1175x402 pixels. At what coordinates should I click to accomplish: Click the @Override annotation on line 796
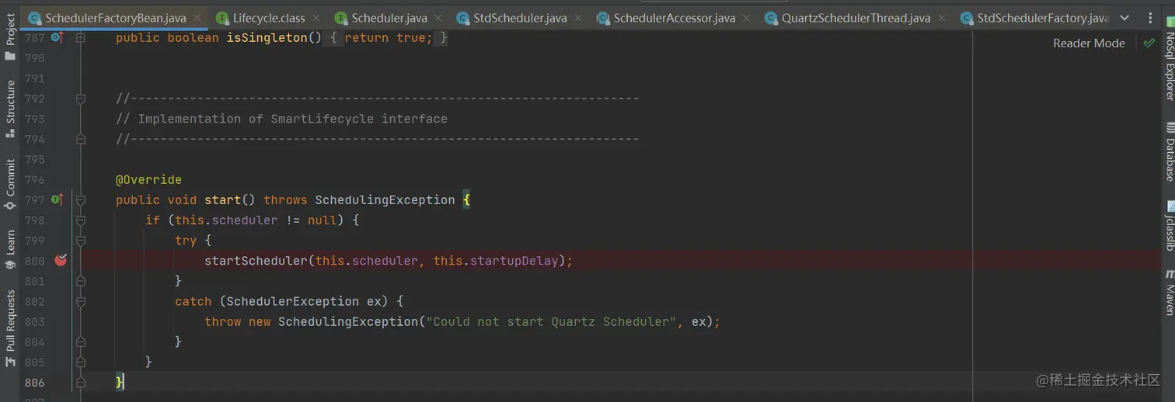pos(148,180)
